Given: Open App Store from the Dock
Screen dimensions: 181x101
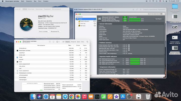Looking at the screenshot, I should (123, 97).
